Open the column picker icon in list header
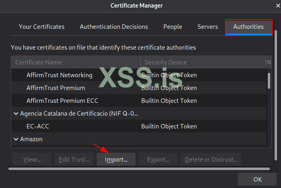The image size is (281, 188). [x=269, y=62]
